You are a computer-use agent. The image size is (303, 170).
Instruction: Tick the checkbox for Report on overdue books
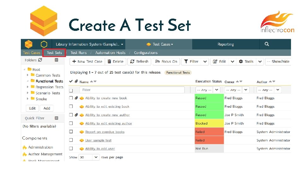[71, 132]
